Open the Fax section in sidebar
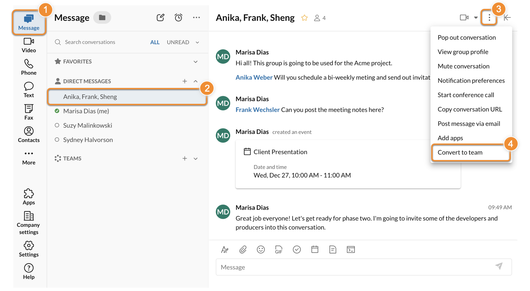 pos(28,112)
